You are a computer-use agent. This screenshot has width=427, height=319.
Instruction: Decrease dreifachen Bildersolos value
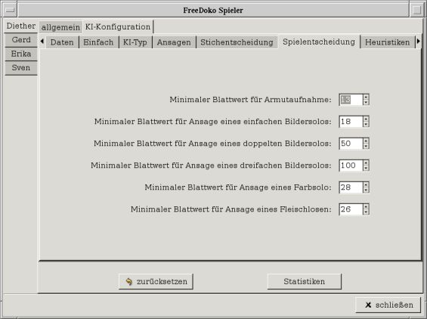point(366,168)
